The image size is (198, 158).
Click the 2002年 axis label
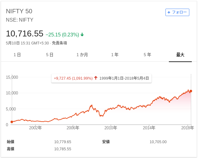pos(35,128)
